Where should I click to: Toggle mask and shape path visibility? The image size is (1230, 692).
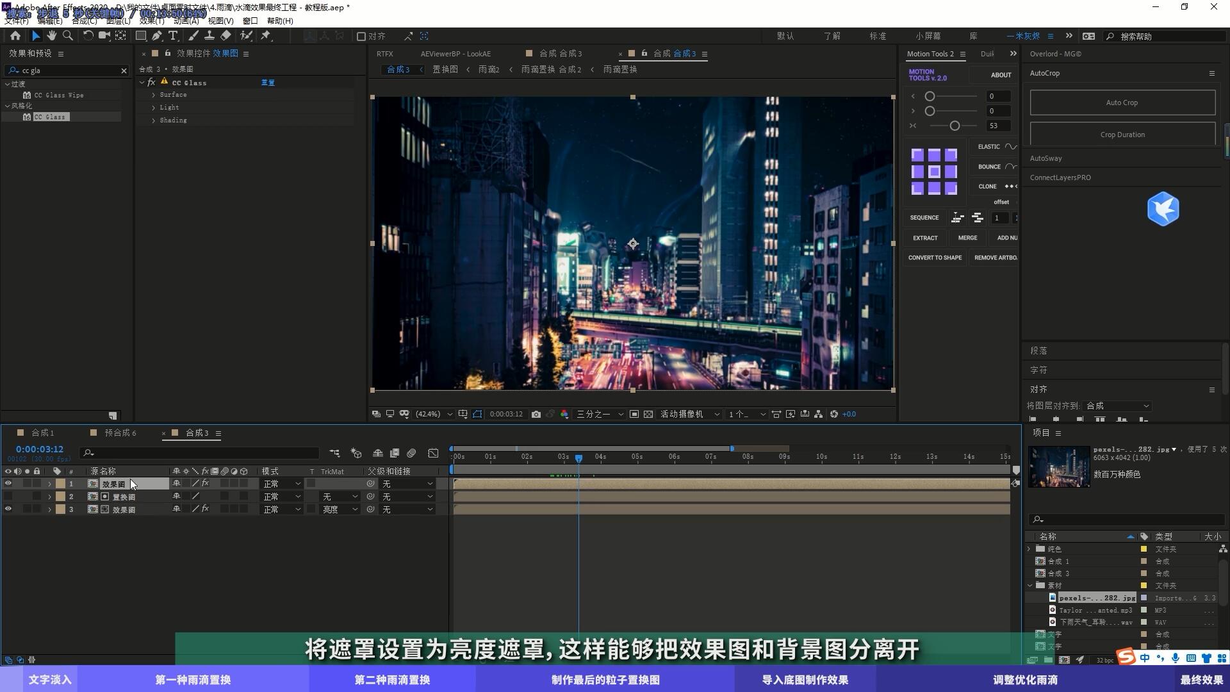(x=477, y=415)
